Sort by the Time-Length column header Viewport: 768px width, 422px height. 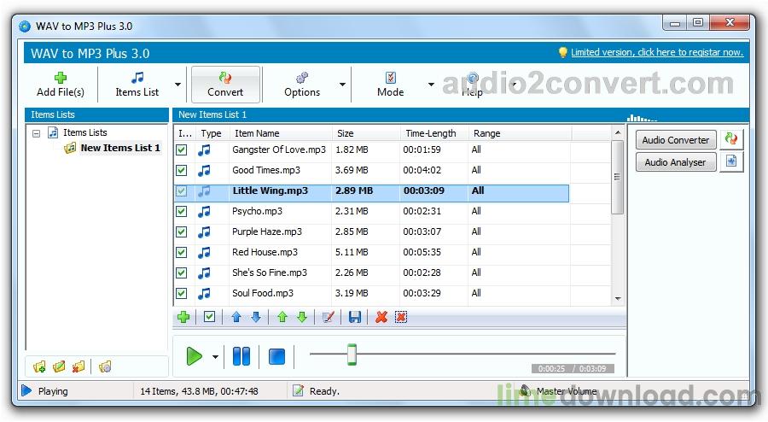point(434,133)
